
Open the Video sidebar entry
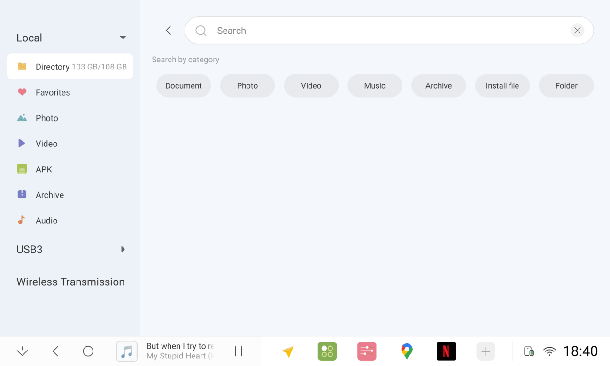[x=46, y=144]
